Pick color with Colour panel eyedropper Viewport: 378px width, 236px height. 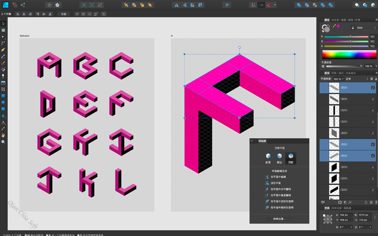pos(334,26)
